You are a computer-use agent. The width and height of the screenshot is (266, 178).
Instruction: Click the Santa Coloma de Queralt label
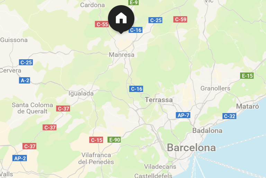(32, 108)
